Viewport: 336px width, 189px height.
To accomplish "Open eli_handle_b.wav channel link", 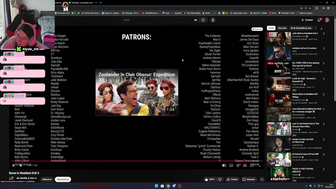I will pos(25,178).
